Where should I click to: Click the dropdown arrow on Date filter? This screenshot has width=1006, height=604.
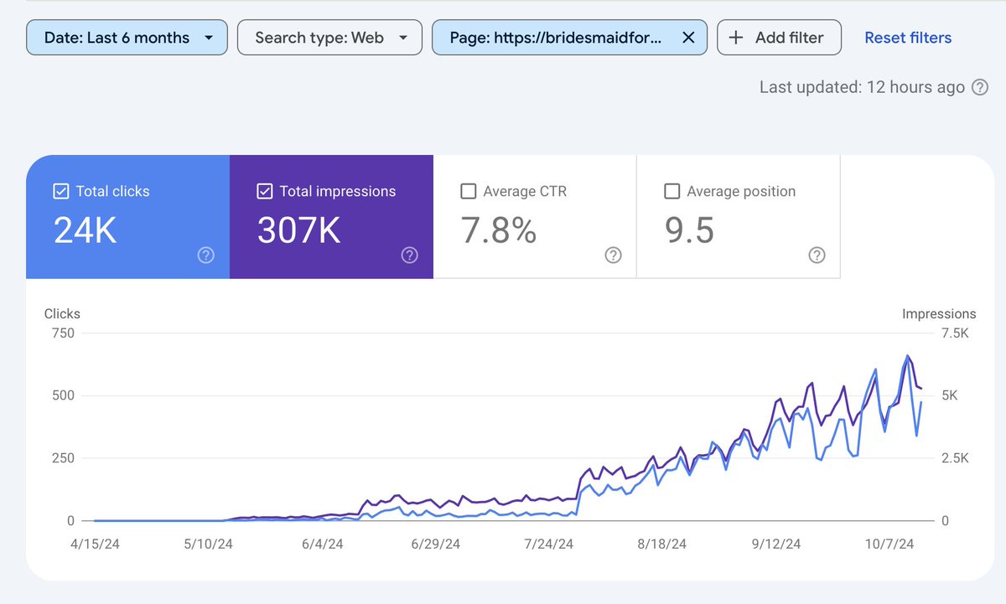pos(209,38)
